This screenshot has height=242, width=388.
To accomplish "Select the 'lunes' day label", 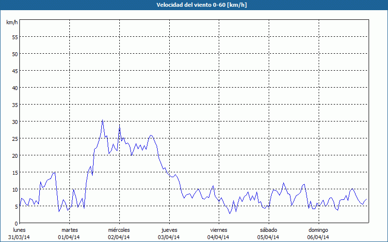I will (19, 230).
